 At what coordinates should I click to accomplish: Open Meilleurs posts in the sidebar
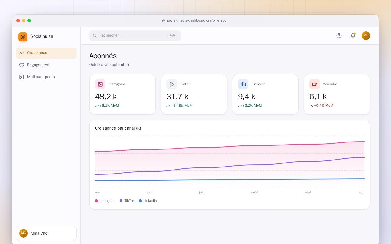(x=46, y=77)
